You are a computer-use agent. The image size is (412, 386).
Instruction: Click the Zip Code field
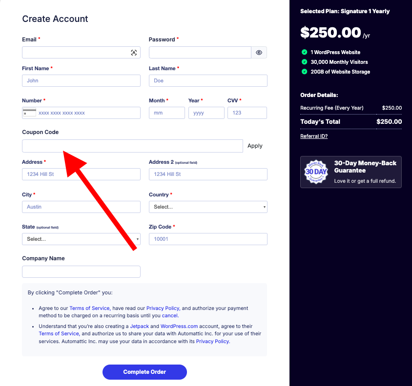tap(208, 239)
